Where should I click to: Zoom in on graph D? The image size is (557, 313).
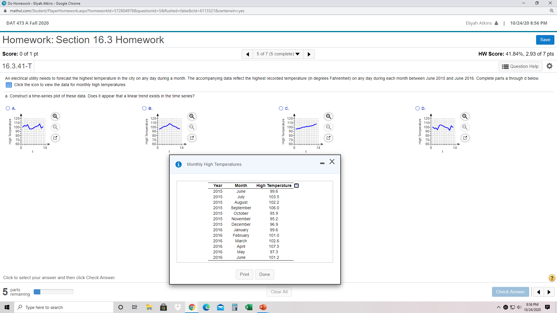(465, 117)
